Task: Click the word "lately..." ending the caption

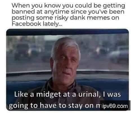Action: click(52, 24)
